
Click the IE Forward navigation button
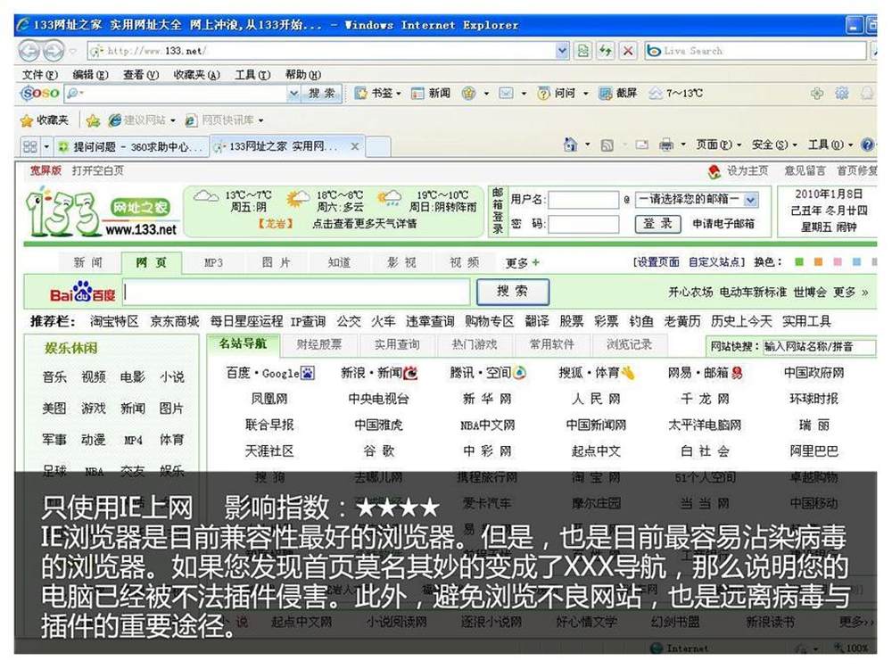coord(53,51)
